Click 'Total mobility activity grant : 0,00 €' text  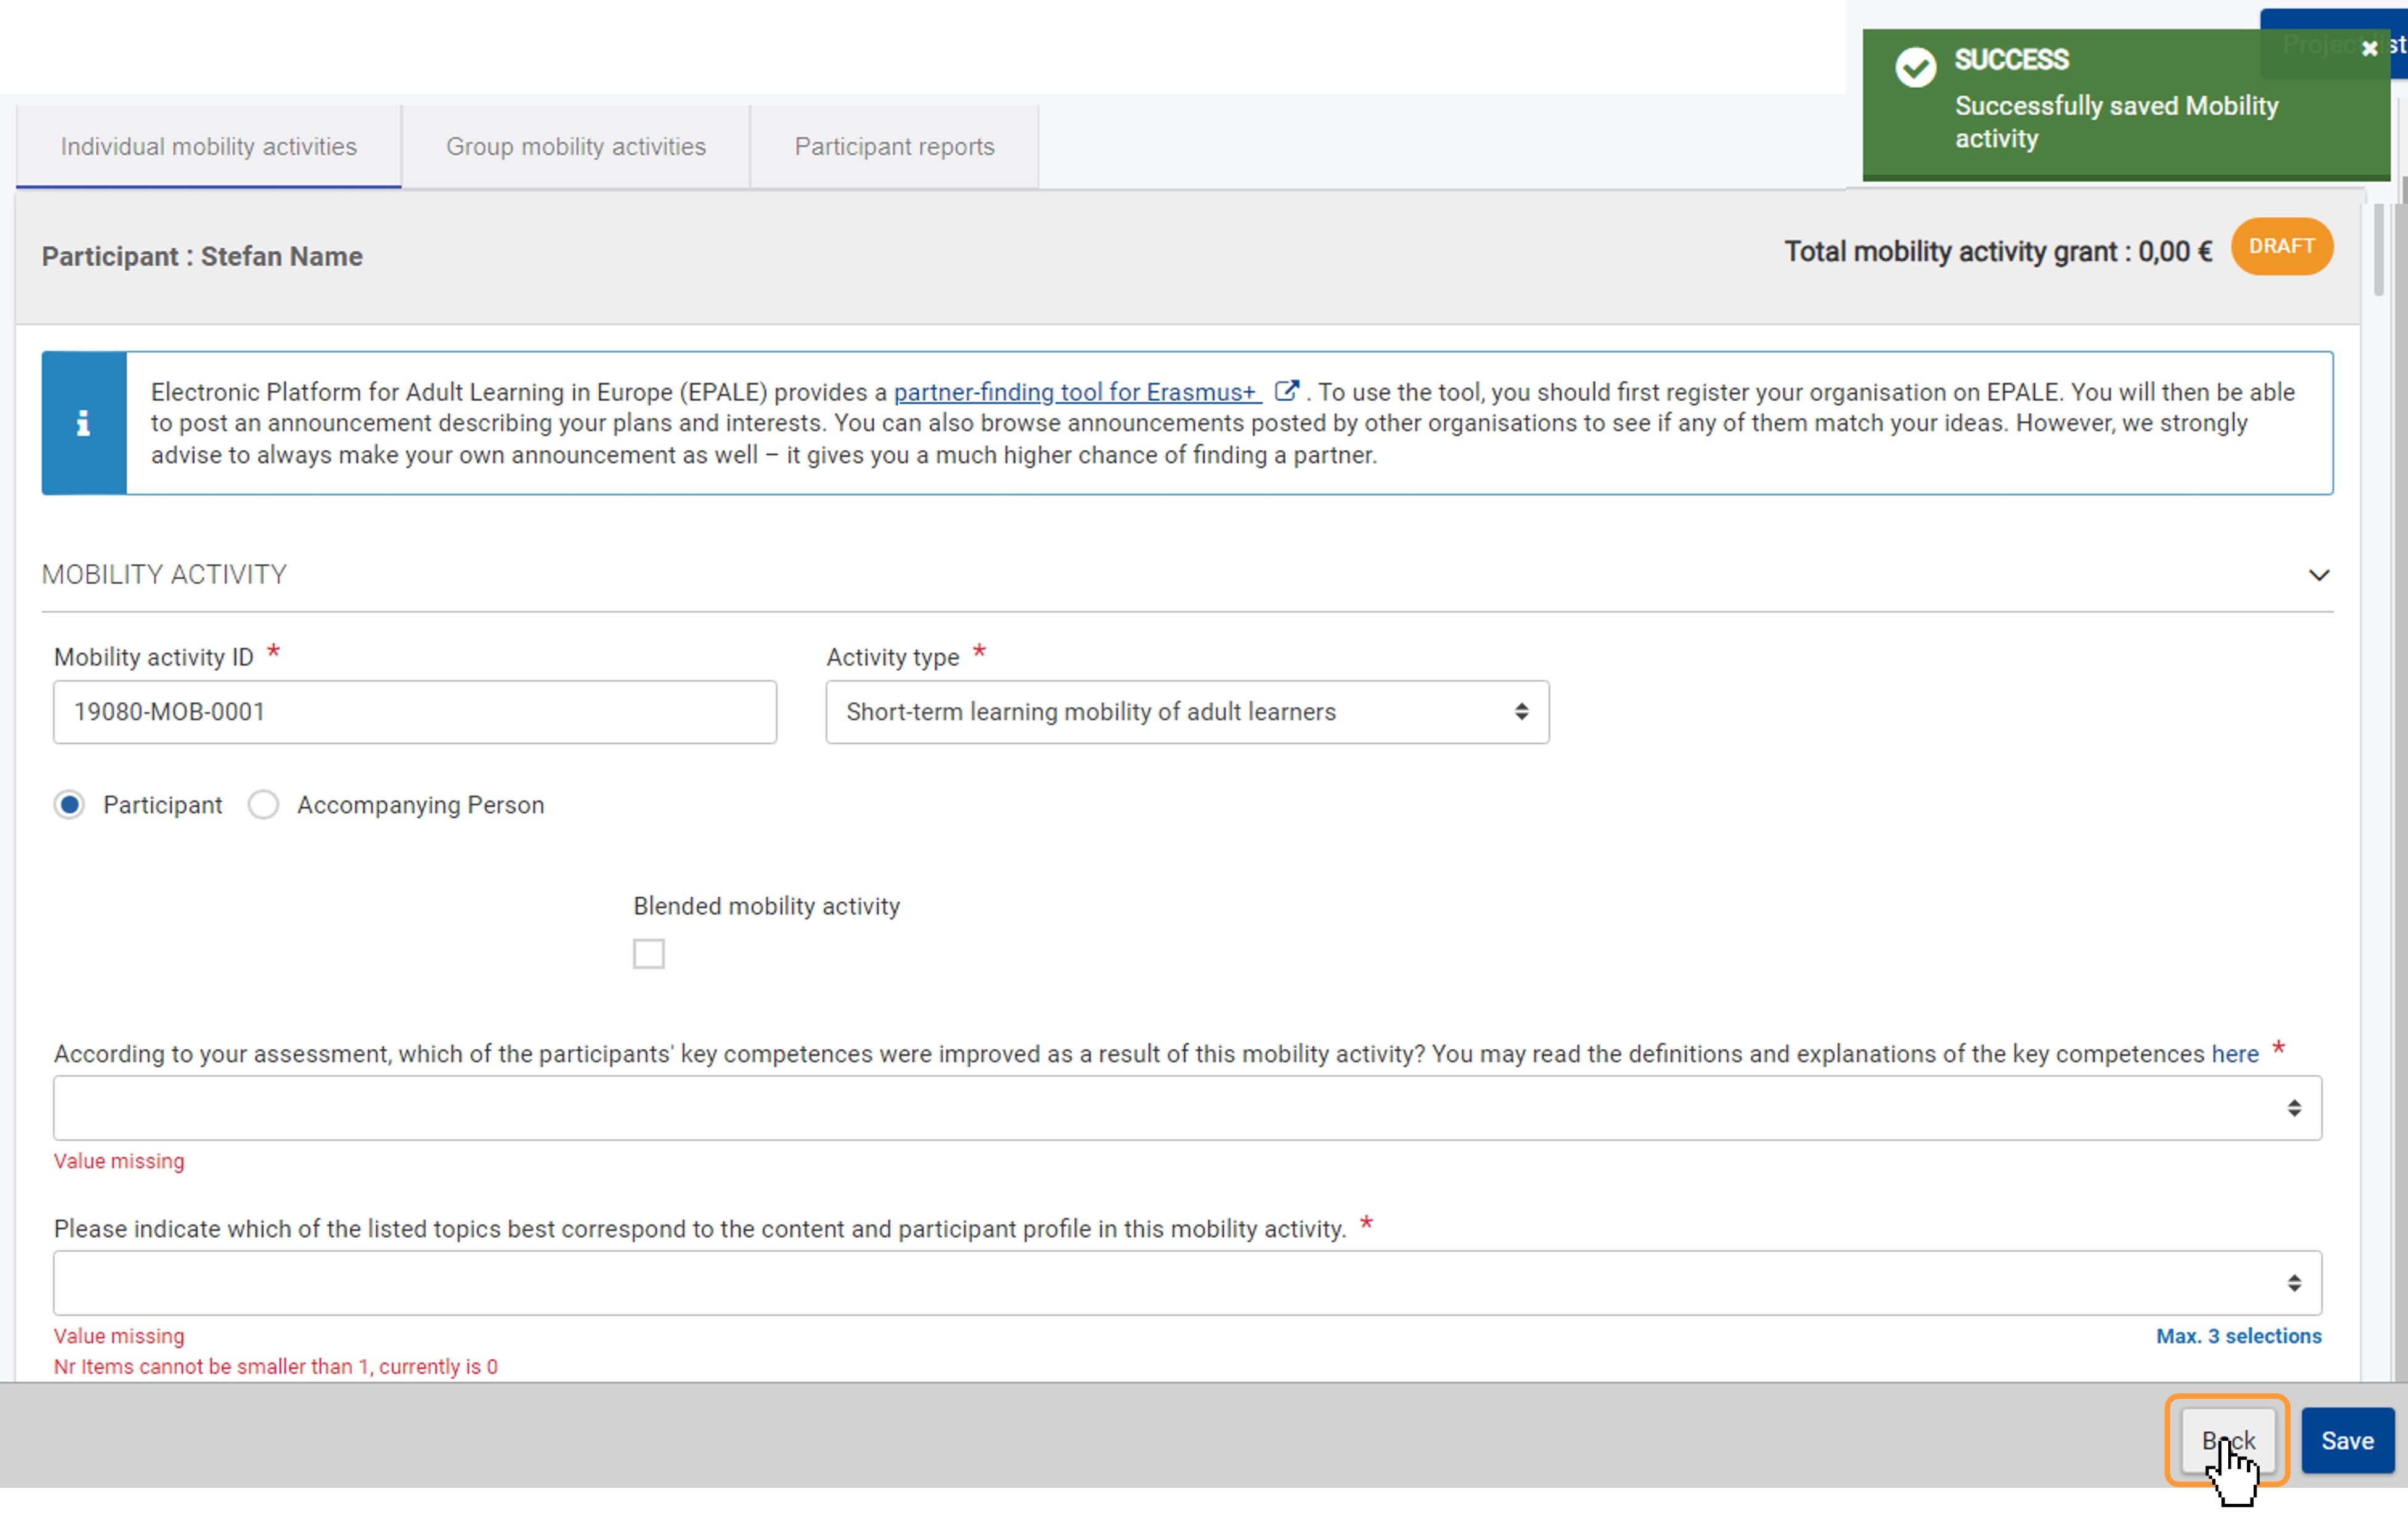click(x=1998, y=252)
